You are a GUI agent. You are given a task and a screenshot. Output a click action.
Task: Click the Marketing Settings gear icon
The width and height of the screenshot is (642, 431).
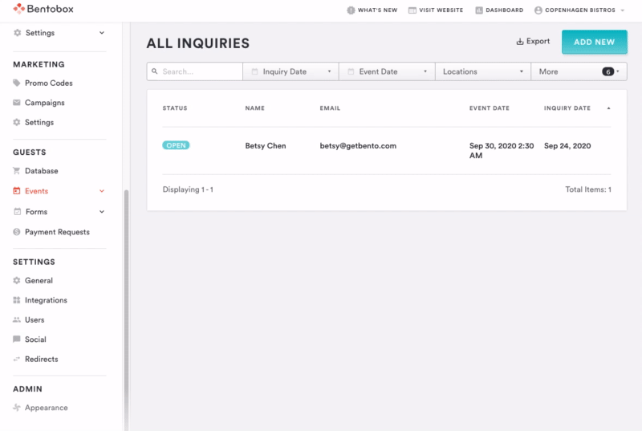pos(16,122)
